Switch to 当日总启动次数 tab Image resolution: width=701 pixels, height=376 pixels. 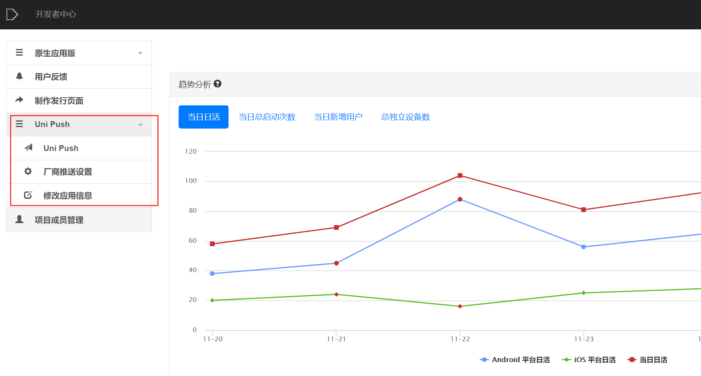point(267,117)
